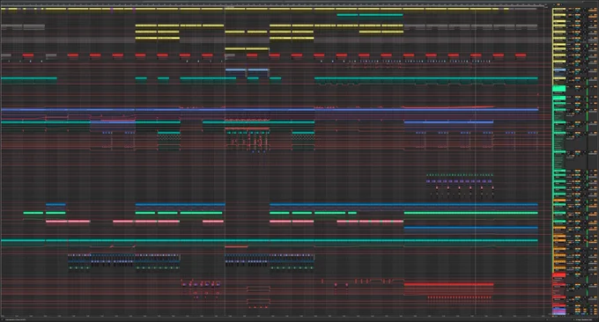Select the periwinkle clip in the late green-group section
This screenshot has width=599, height=322.
click(x=448, y=122)
